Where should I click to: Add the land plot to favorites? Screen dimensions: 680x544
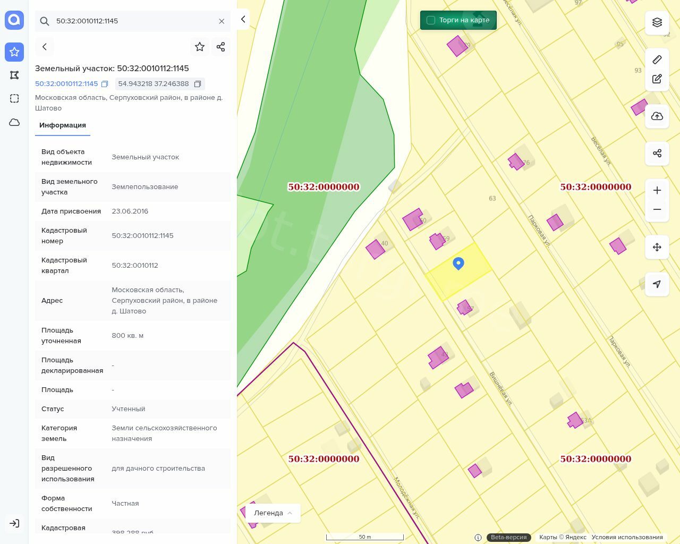200,47
